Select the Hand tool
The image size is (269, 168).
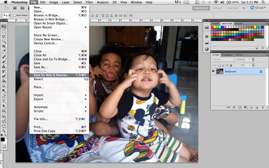4,126
